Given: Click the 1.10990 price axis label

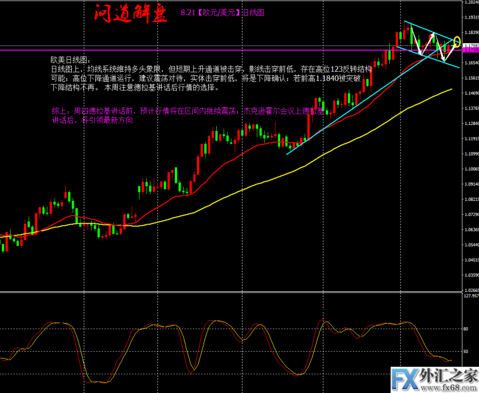Looking at the screenshot, I should click(471, 154).
